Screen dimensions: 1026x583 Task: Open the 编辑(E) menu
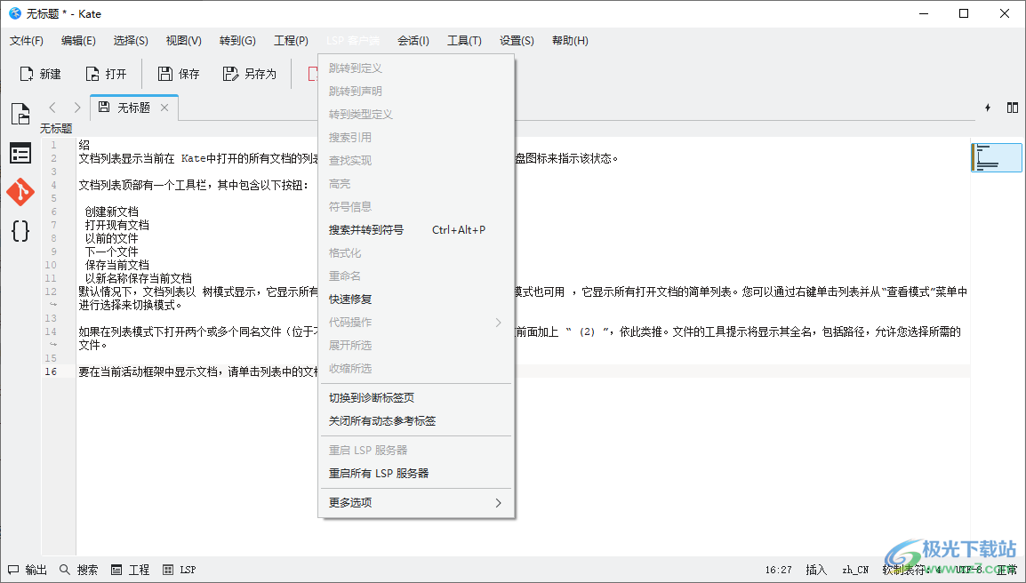78,41
